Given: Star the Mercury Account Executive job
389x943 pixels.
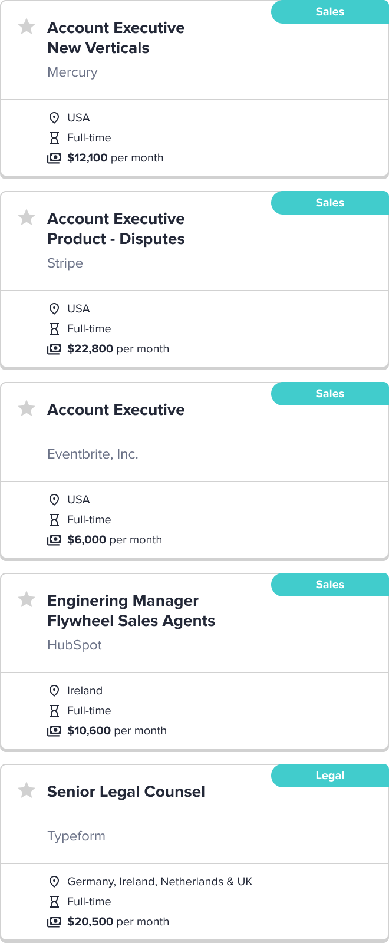Looking at the screenshot, I should 27,27.
